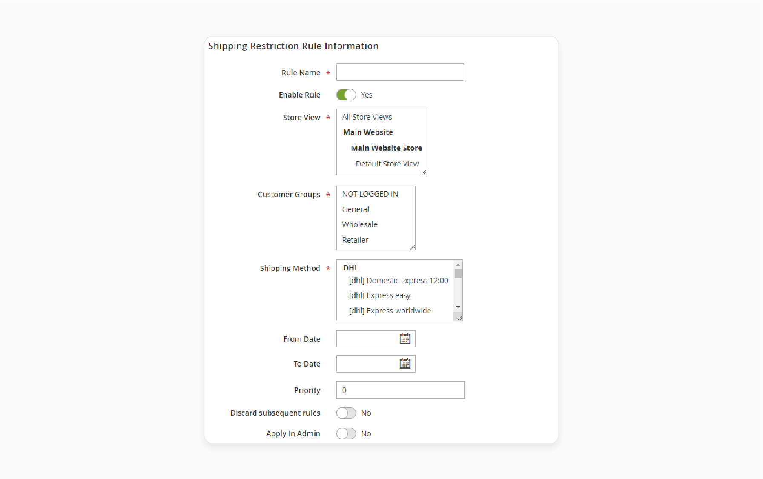Open the From Date calendar picker
The height and width of the screenshot is (479, 763).
coord(405,338)
